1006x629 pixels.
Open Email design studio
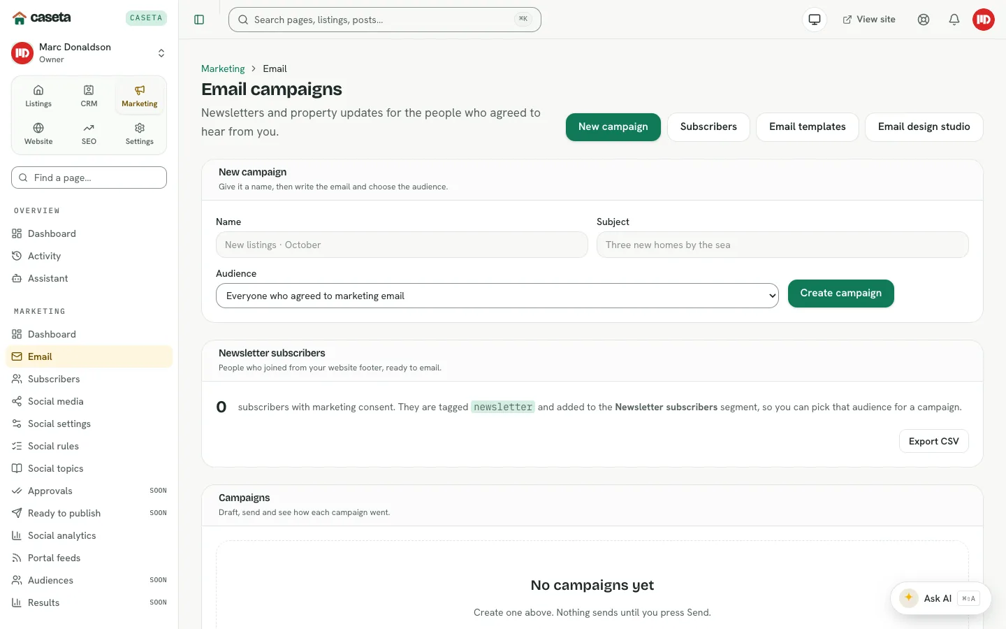[x=924, y=127]
